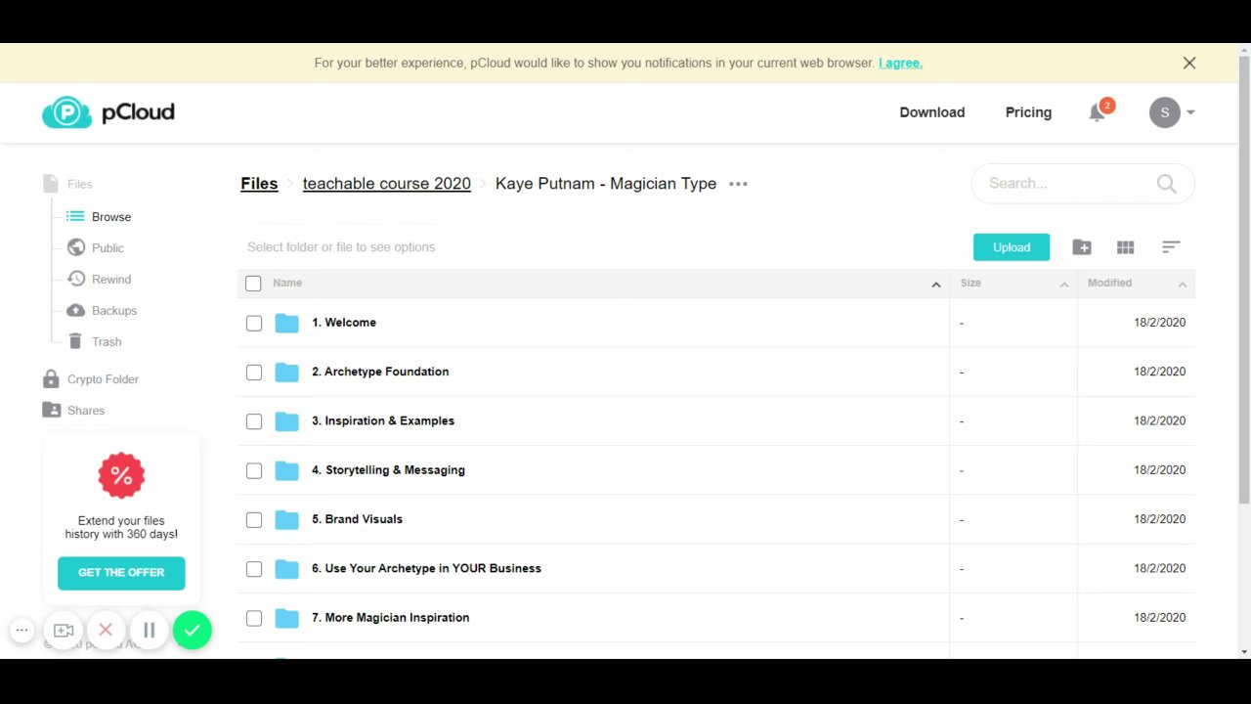This screenshot has height=704, width=1251.
Task: Click the recorder more options dots
Action: 22,631
